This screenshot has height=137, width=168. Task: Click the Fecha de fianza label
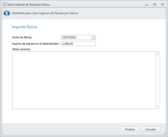(22, 37)
